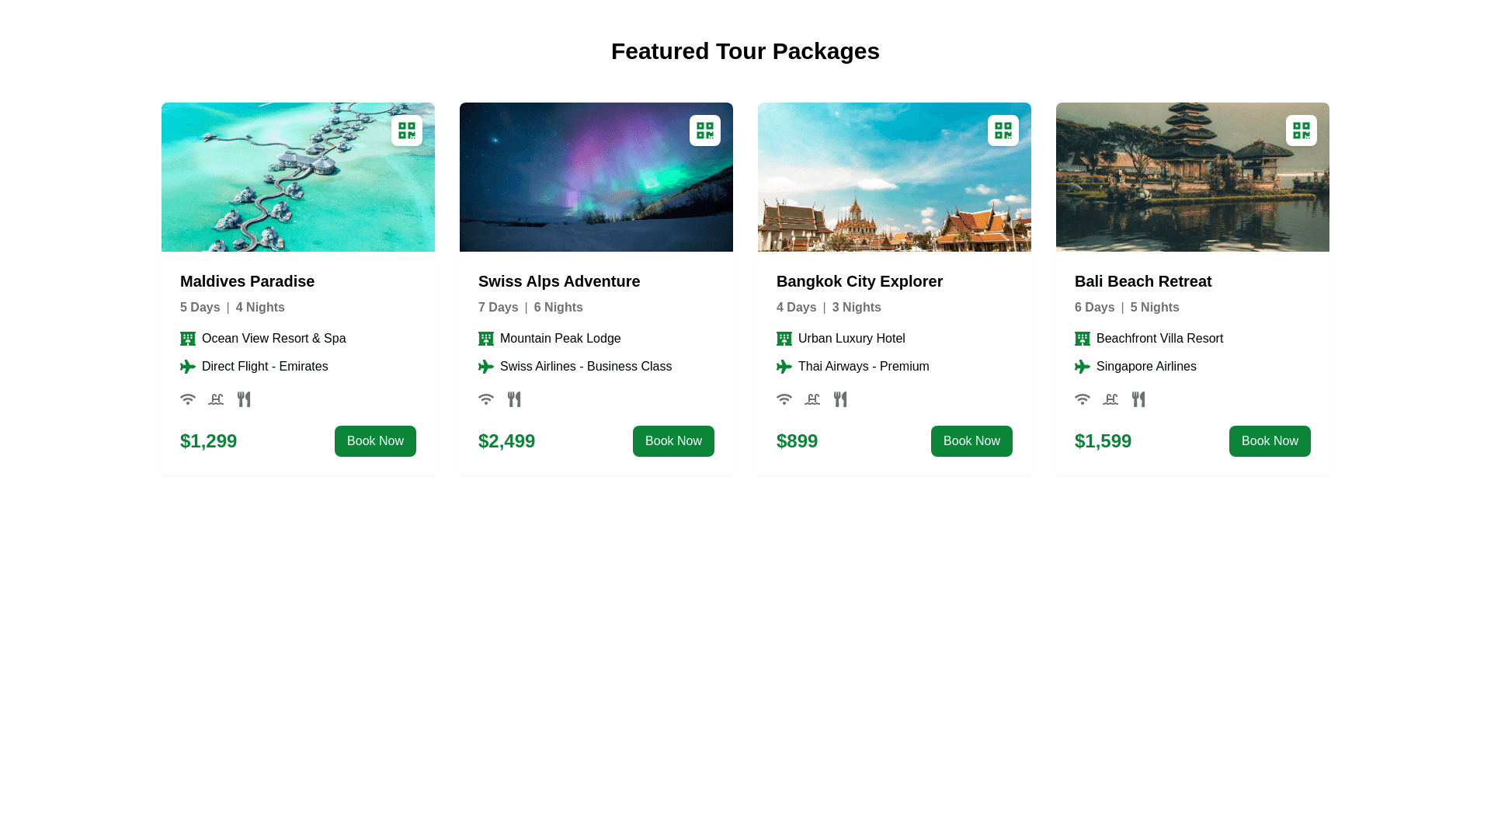This screenshot has height=839, width=1491.
Task: Click the swimming pool icon on Bangkok card
Action: (812, 399)
